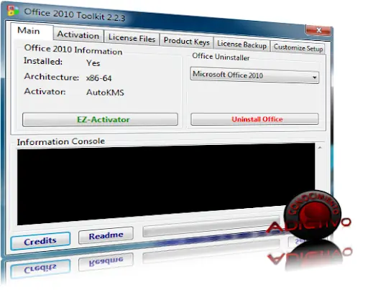Click the Office Uninstaller group label
368x292 pixels.
pyautogui.click(x=221, y=57)
